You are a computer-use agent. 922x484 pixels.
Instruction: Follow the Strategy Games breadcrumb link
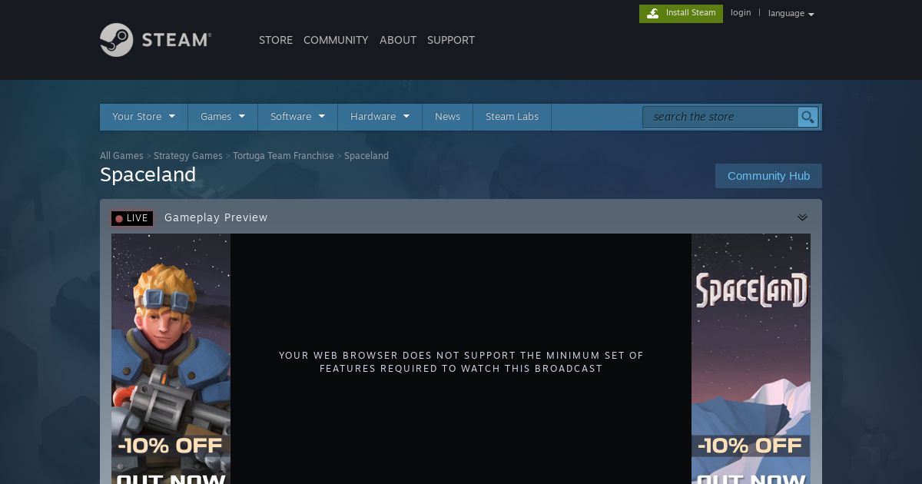[188, 156]
